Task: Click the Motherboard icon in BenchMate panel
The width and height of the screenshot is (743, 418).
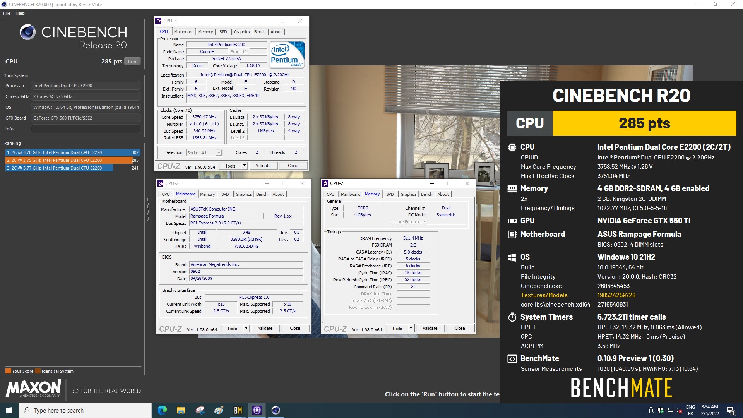Action: (x=512, y=234)
